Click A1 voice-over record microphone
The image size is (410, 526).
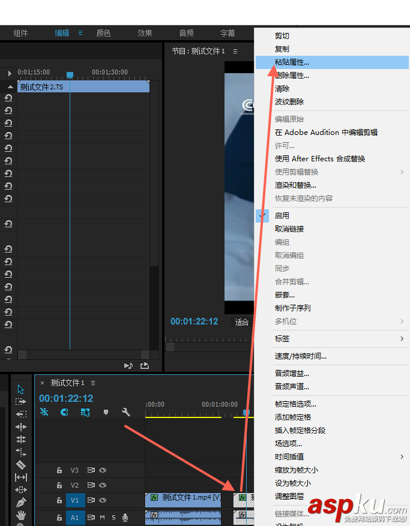(125, 518)
